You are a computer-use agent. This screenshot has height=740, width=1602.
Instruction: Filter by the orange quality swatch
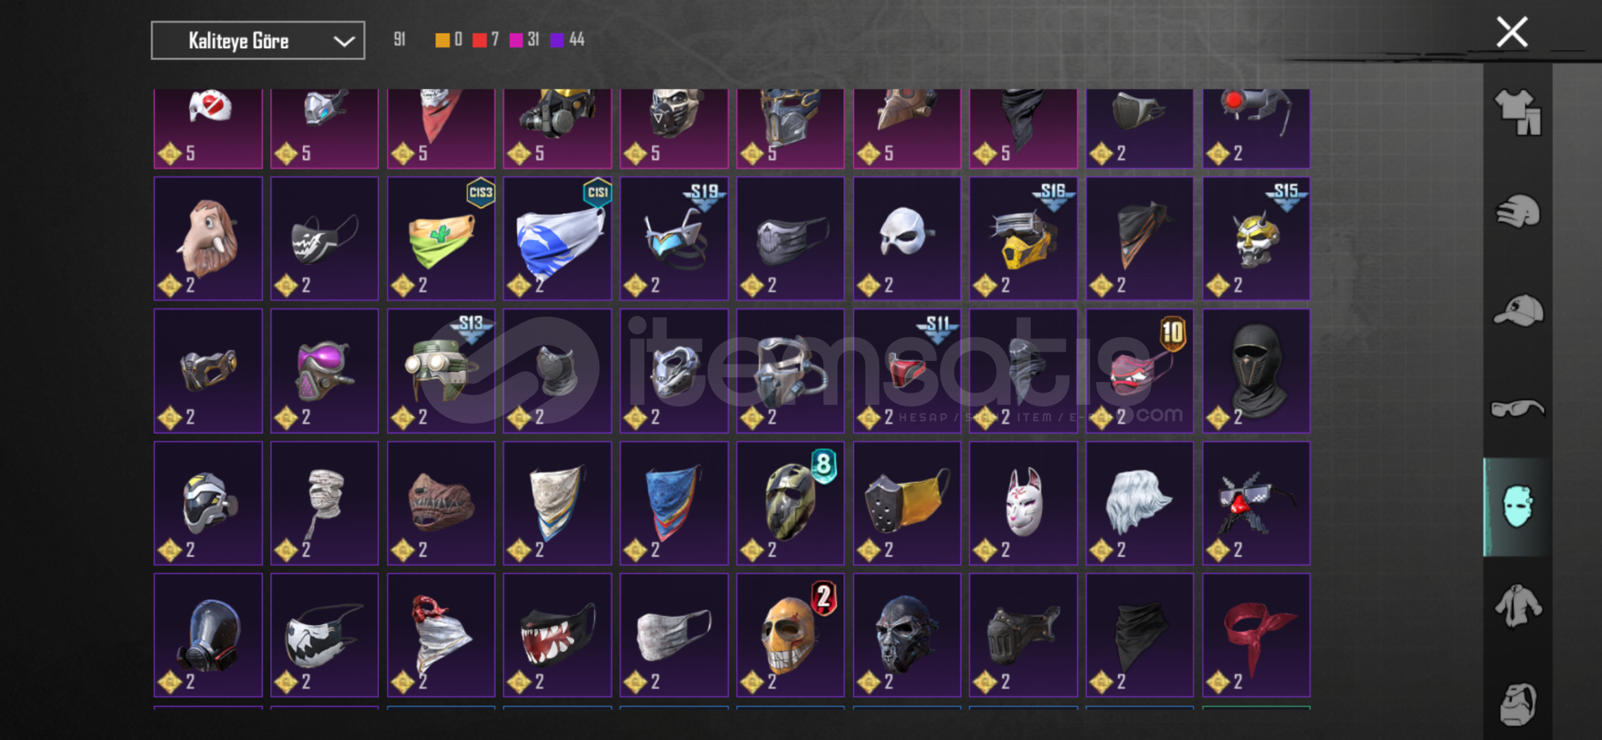[x=443, y=40]
